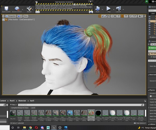Open the camera speed 2 setting
This screenshot has width=156, height=130.
click(x=141, y=16)
